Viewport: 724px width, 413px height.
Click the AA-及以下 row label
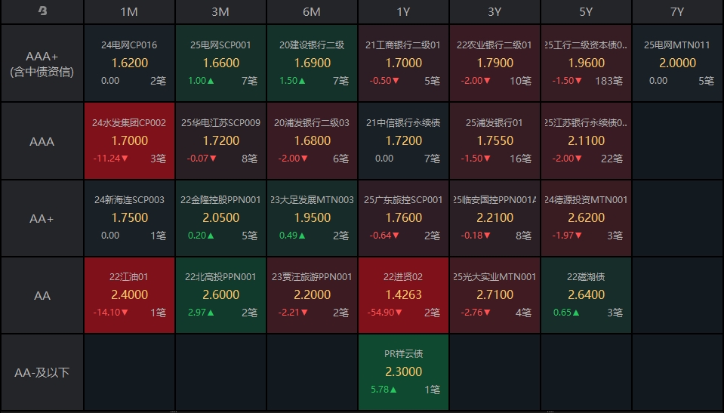click(x=42, y=372)
